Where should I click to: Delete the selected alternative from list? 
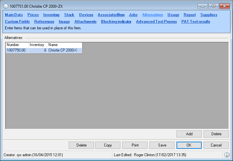(216, 134)
